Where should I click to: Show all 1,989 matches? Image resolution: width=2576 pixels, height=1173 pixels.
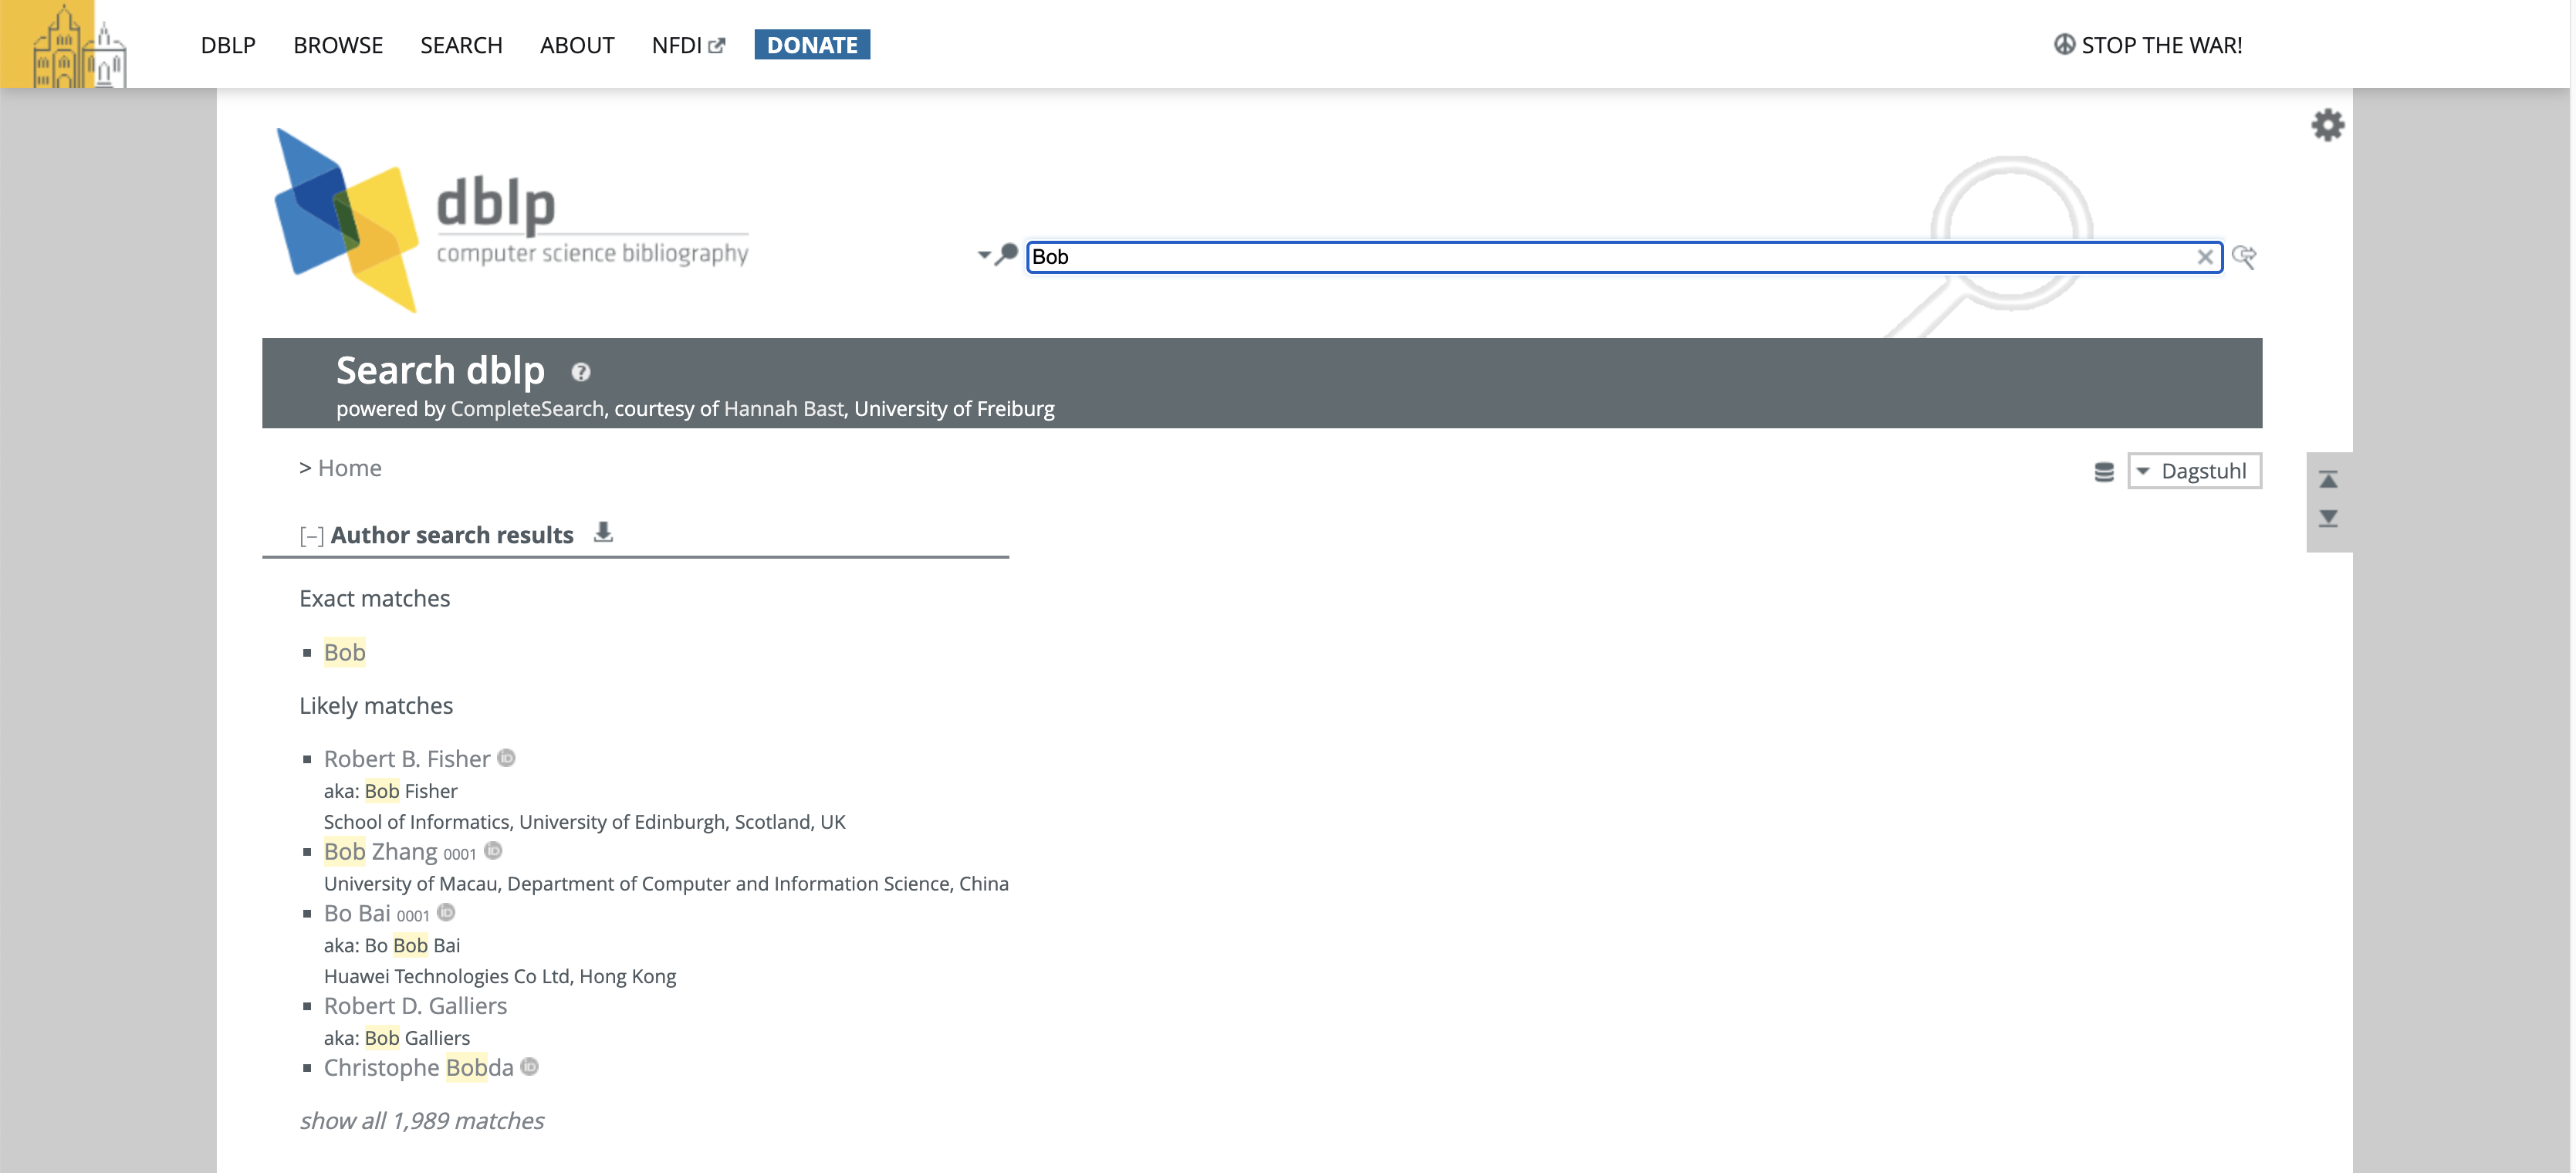421,1121
